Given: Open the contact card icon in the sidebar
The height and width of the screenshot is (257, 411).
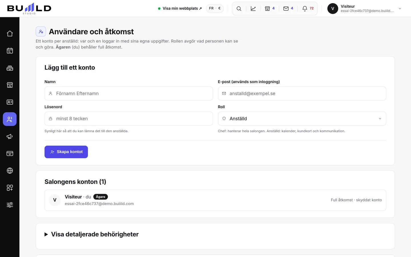Looking at the screenshot, I should click(10, 102).
